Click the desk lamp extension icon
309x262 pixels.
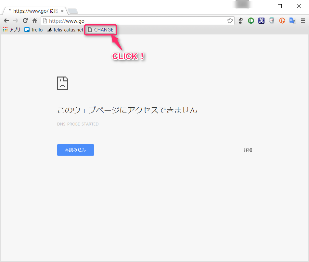click(x=240, y=20)
